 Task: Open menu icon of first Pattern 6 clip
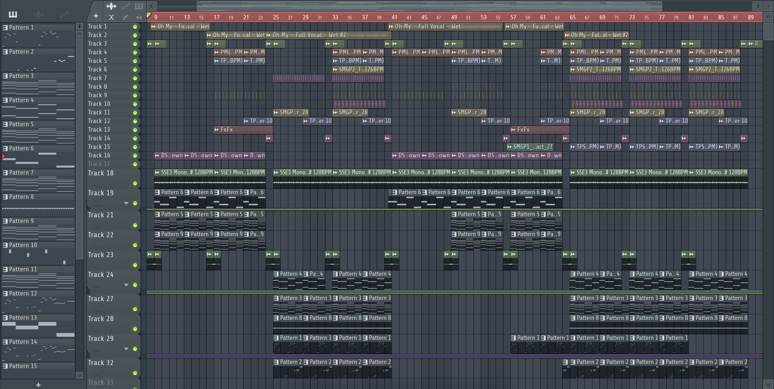coord(157,192)
